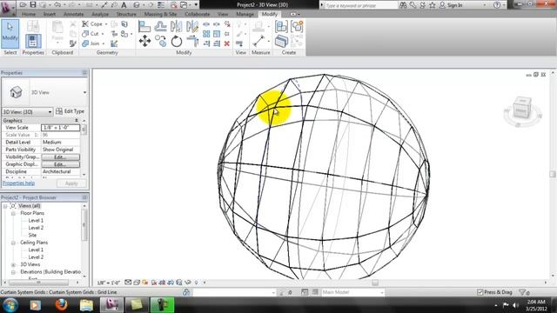This screenshot has width=557, height=313.
Task: Select the Scale tool
Action: pyautogui.click(x=217, y=34)
